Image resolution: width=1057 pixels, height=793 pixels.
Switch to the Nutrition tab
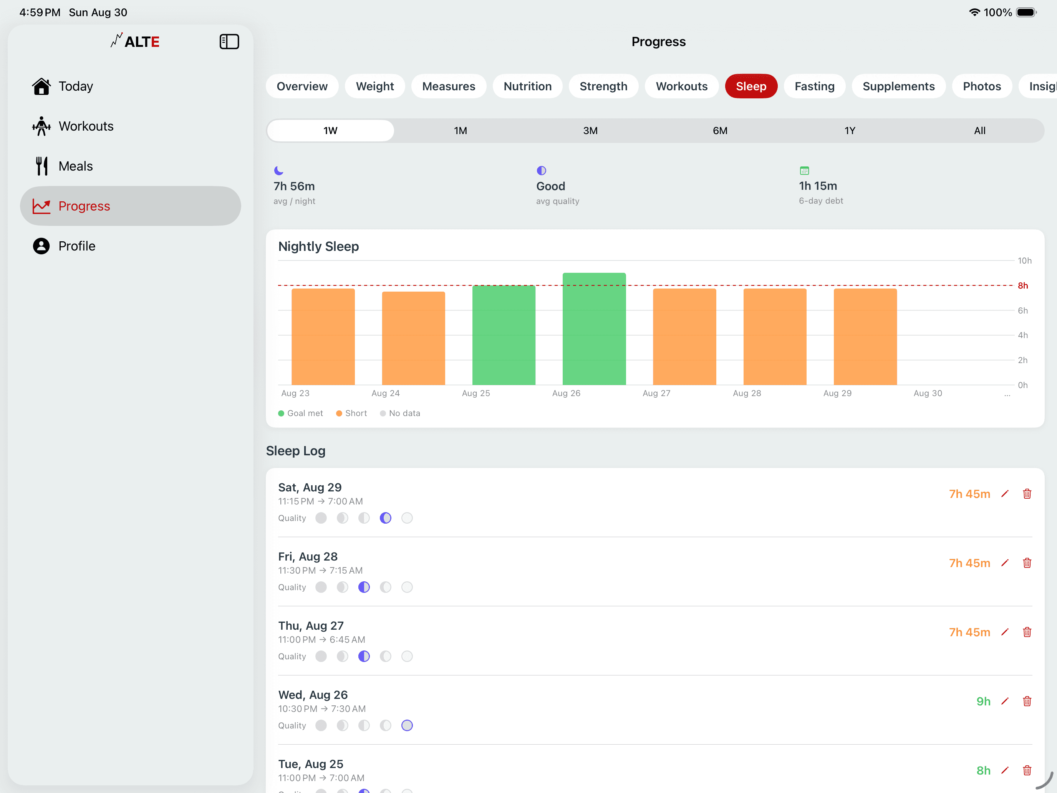click(x=527, y=86)
